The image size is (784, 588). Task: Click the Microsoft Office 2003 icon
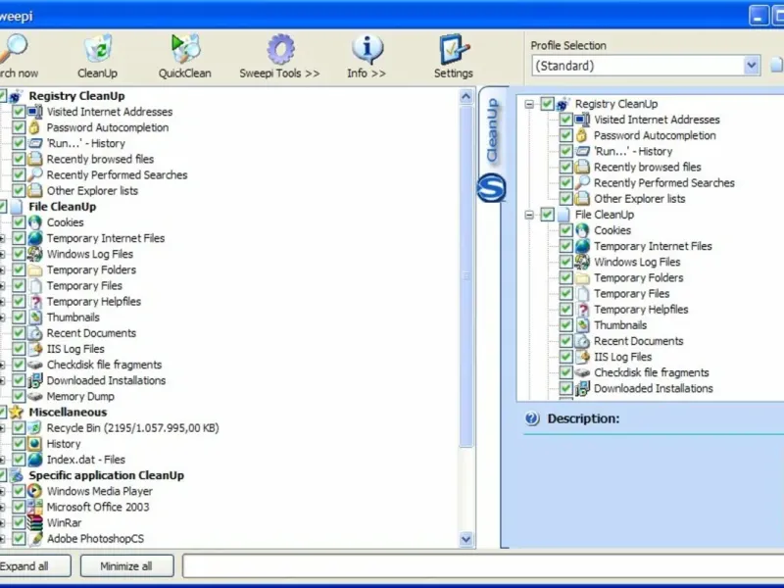34,507
